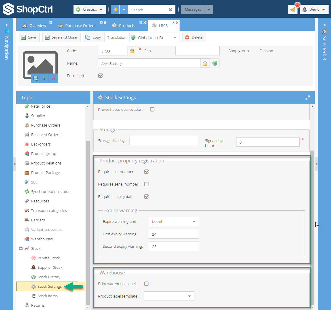Image resolution: width=331 pixels, height=310 pixels.
Task: Enable Print warehouse label
Action: click(x=146, y=284)
